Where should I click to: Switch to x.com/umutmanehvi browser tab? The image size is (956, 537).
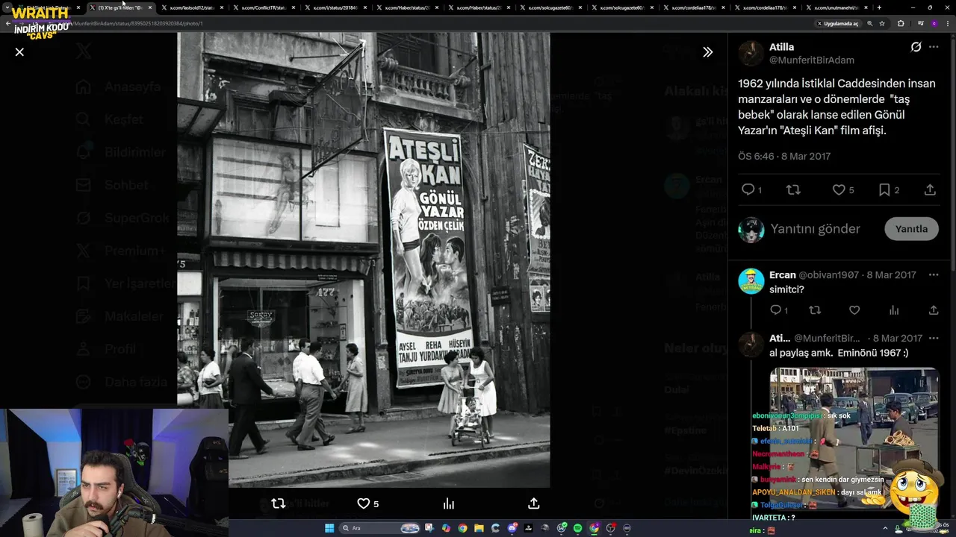836,7
